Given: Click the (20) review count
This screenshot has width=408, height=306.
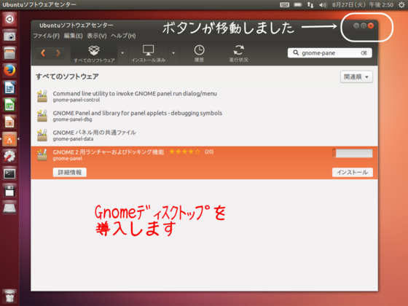Looking at the screenshot, I should (209, 152).
